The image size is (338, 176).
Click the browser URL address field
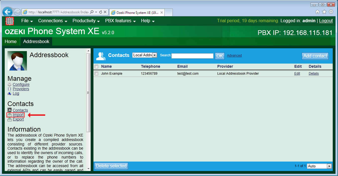pos(58,12)
